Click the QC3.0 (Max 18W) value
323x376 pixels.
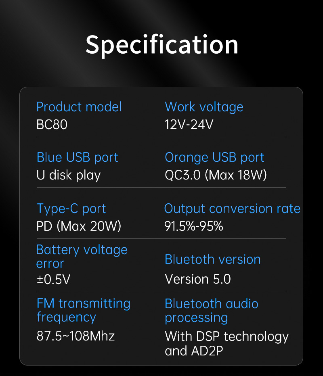pyautogui.click(x=216, y=175)
